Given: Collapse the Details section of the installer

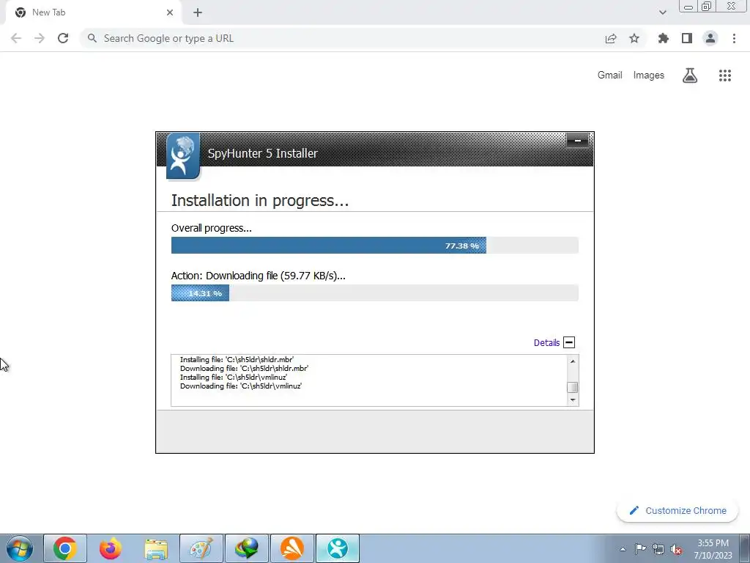Looking at the screenshot, I should tap(568, 342).
